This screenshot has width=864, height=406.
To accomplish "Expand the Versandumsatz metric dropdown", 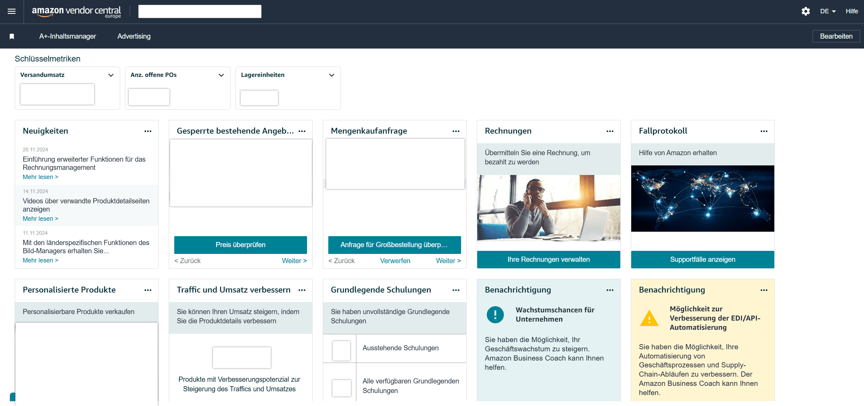I will click(111, 75).
